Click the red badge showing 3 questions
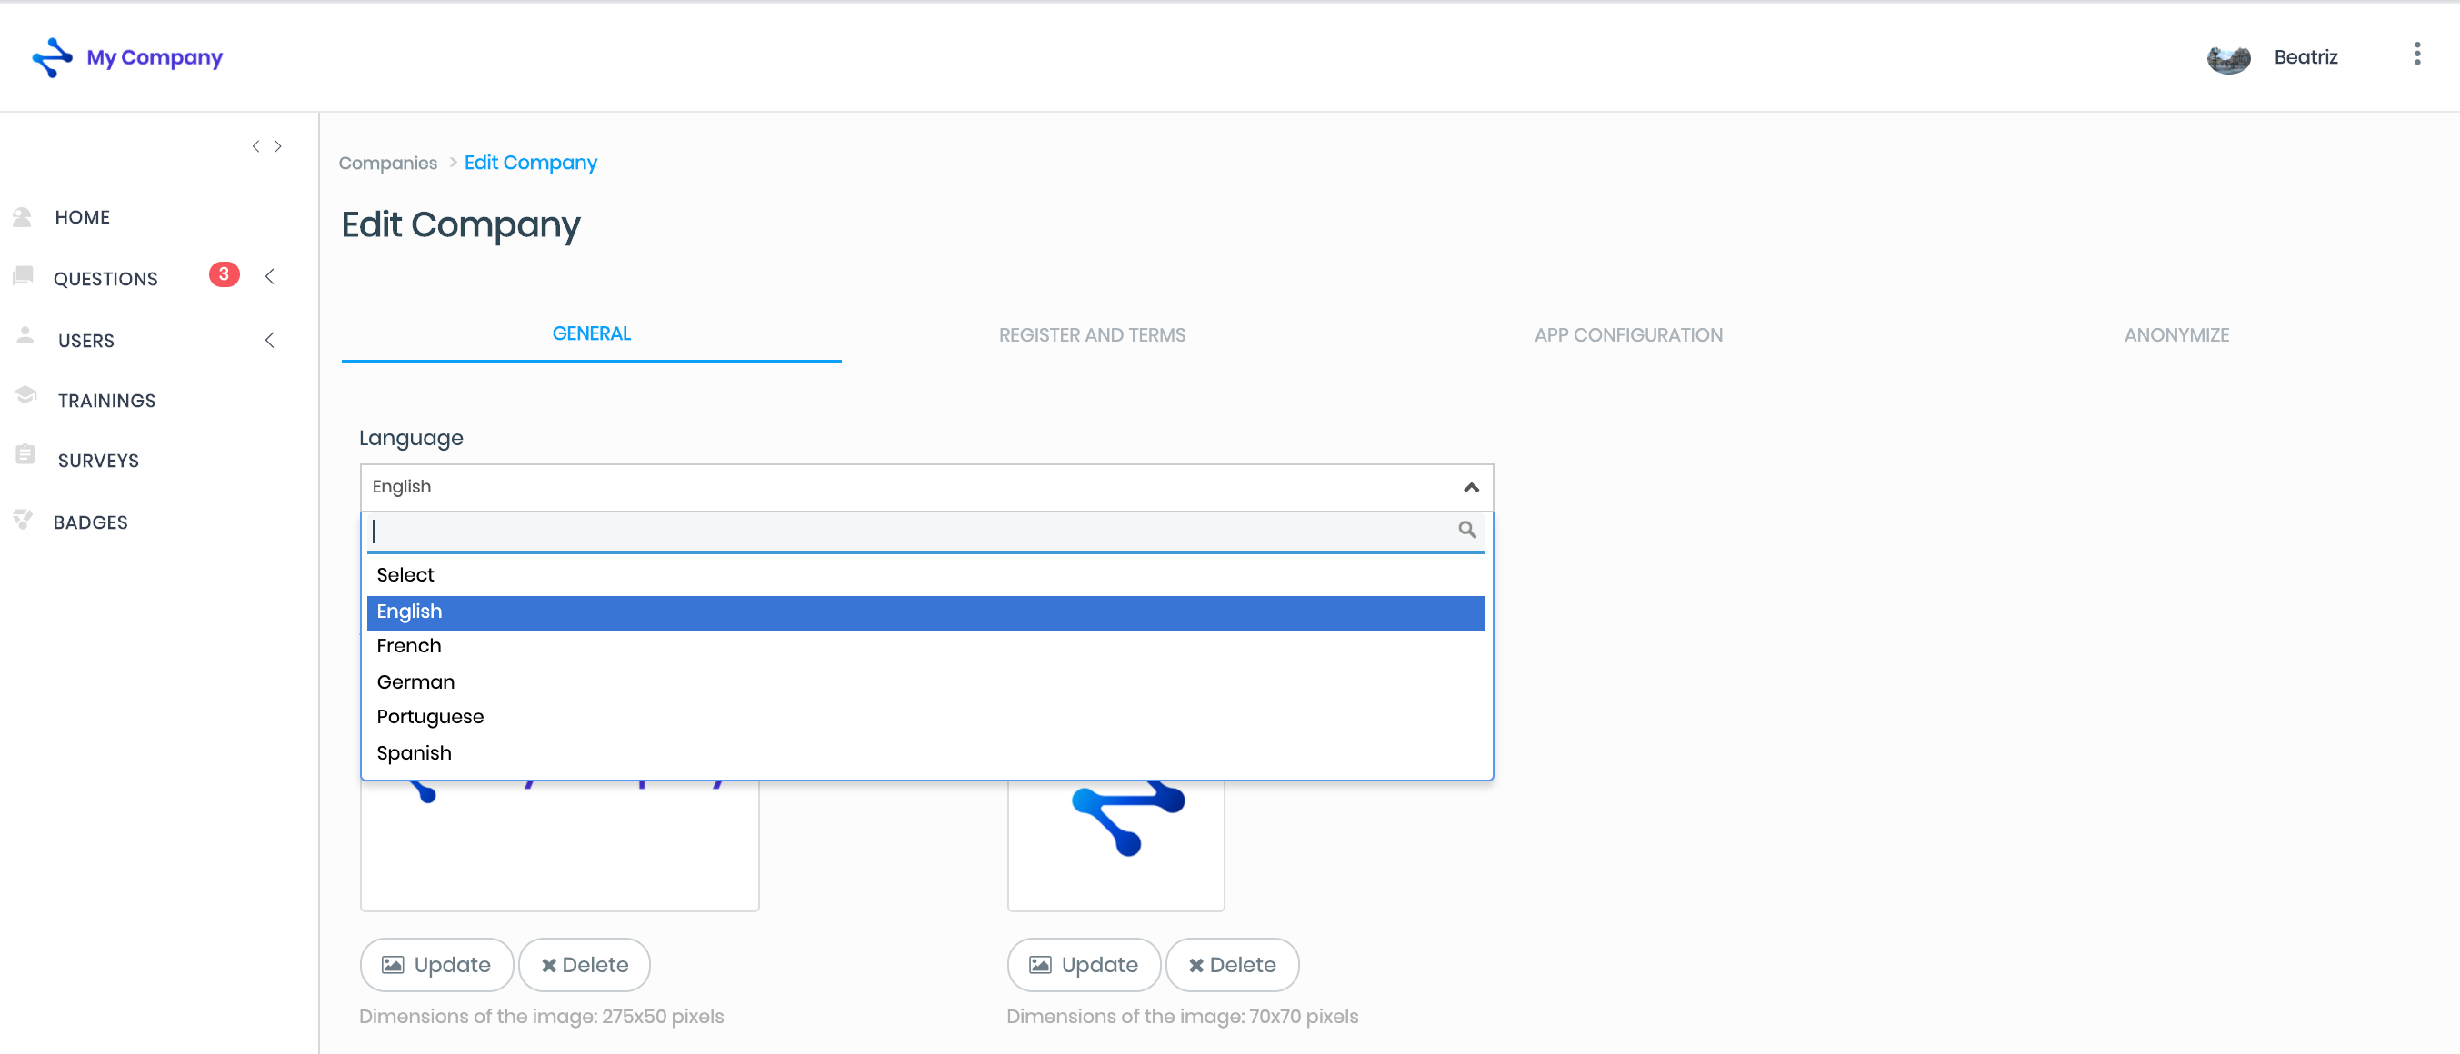 (x=224, y=274)
